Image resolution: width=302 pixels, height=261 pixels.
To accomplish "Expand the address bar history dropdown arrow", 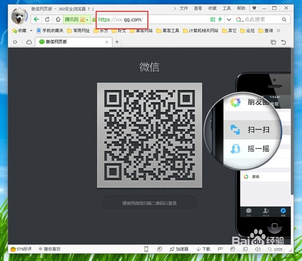I will pos(229,20).
